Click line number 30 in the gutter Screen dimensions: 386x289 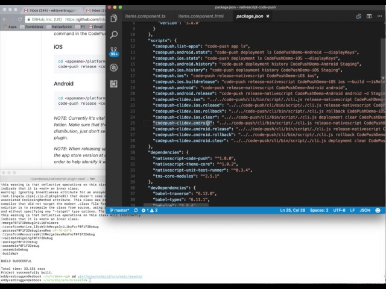(x=133, y=152)
